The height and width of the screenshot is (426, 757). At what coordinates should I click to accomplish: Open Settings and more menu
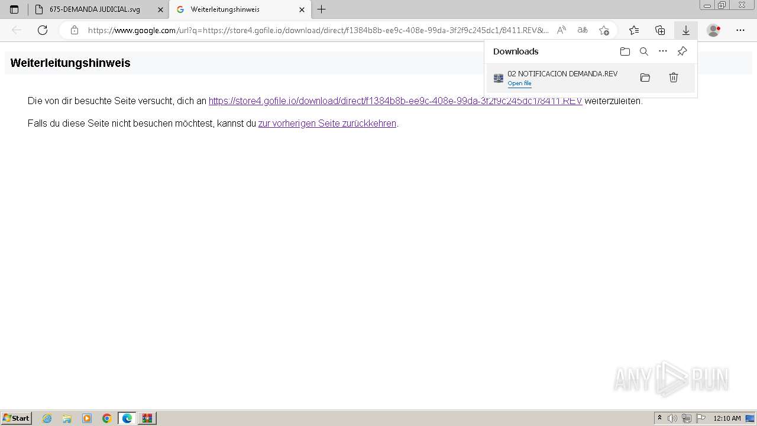[x=740, y=30]
